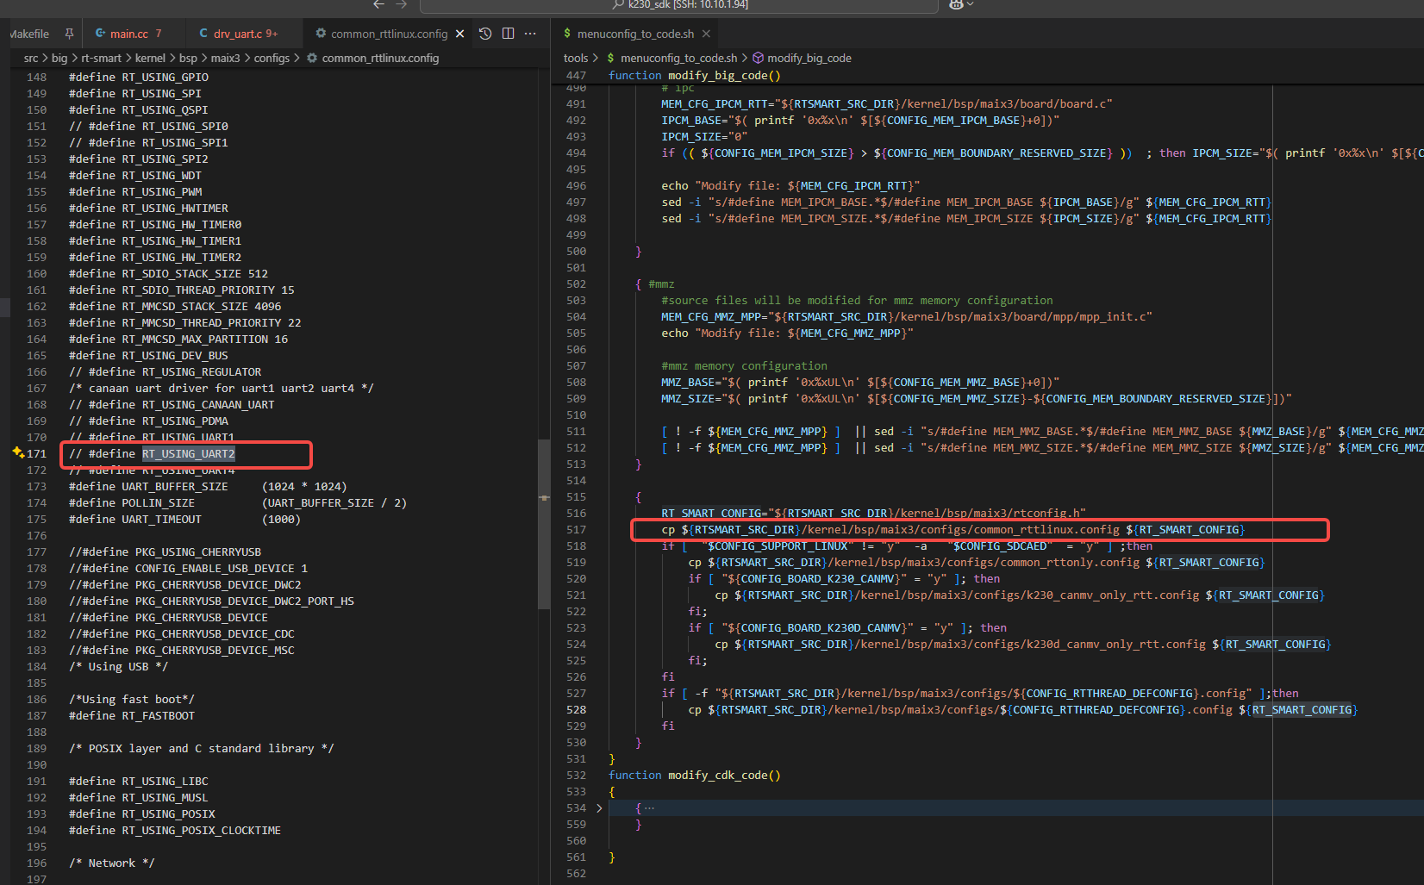The image size is (1424, 885).
Task: Open the bsp breadcrumb
Action: (x=188, y=58)
